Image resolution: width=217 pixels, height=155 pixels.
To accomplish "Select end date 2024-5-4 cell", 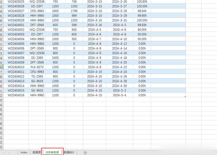I will (119, 95).
